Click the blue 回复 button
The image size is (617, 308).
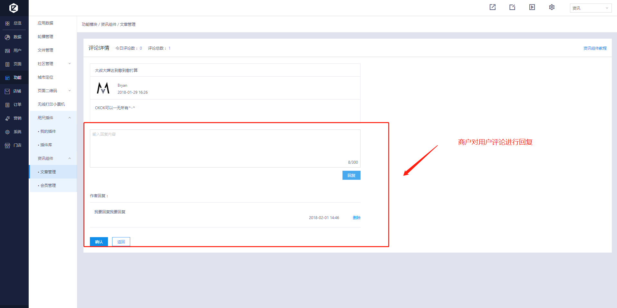(351, 175)
